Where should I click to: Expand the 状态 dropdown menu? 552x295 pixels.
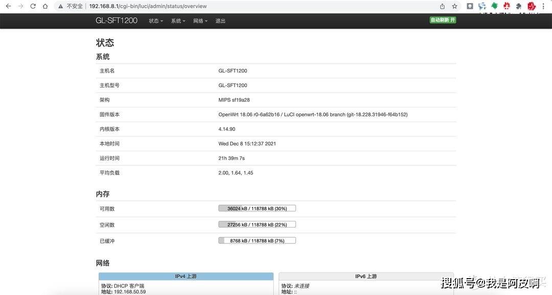(x=156, y=21)
